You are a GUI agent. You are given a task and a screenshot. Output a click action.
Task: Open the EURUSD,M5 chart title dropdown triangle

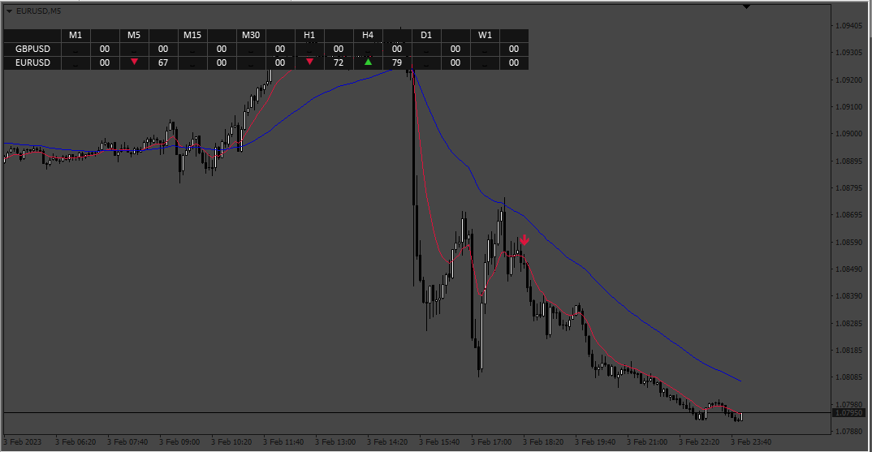(x=9, y=11)
